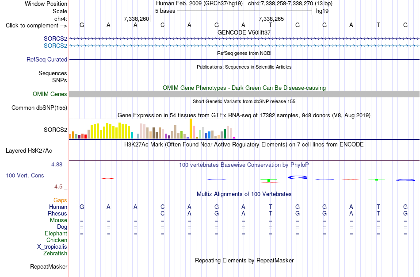This screenshot has height=277, width=420.
Task: Click 'Short Genetic Variants from dbSNP' title
Action: coord(244,102)
